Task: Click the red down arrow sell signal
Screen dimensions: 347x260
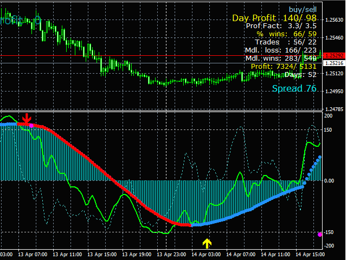Action: (x=27, y=119)
